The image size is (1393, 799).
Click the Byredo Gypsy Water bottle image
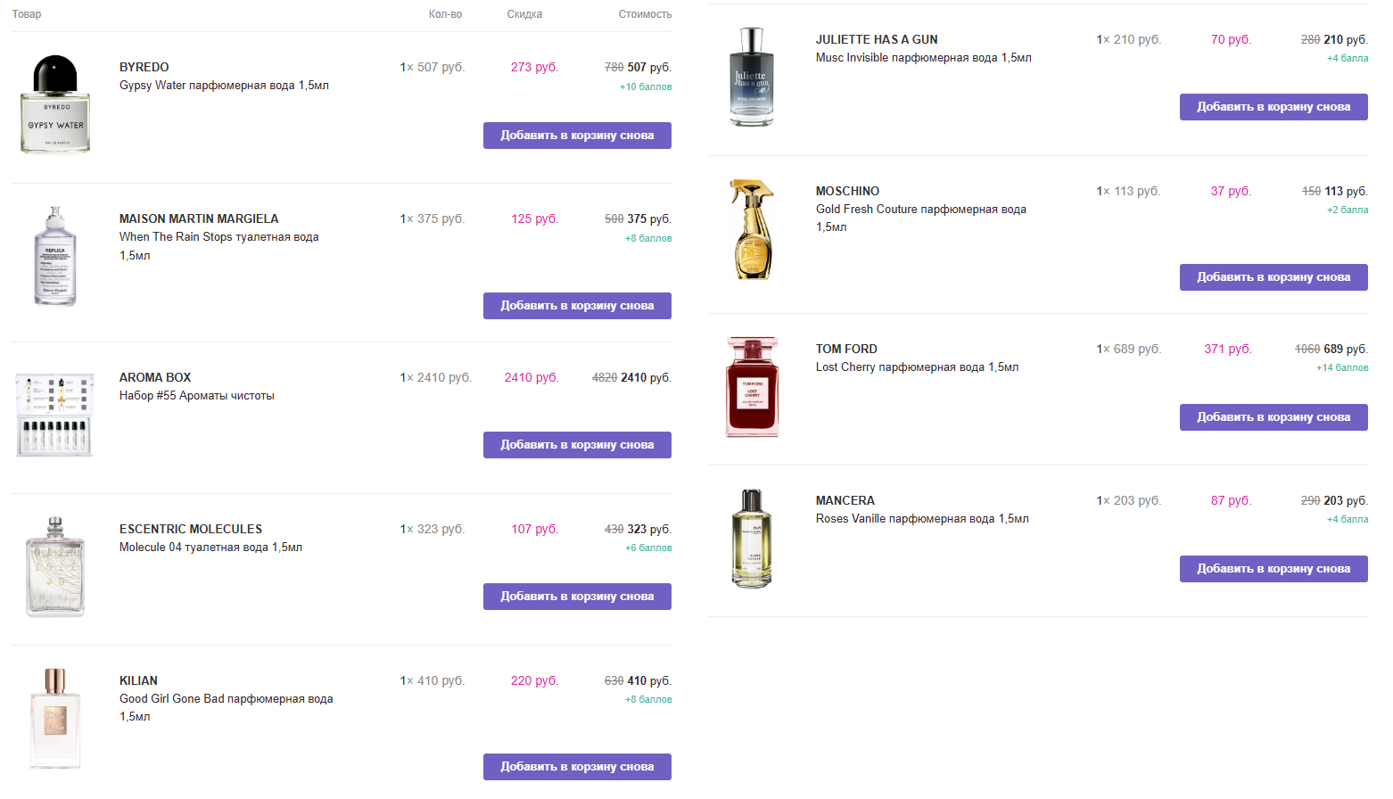point(55,104)
